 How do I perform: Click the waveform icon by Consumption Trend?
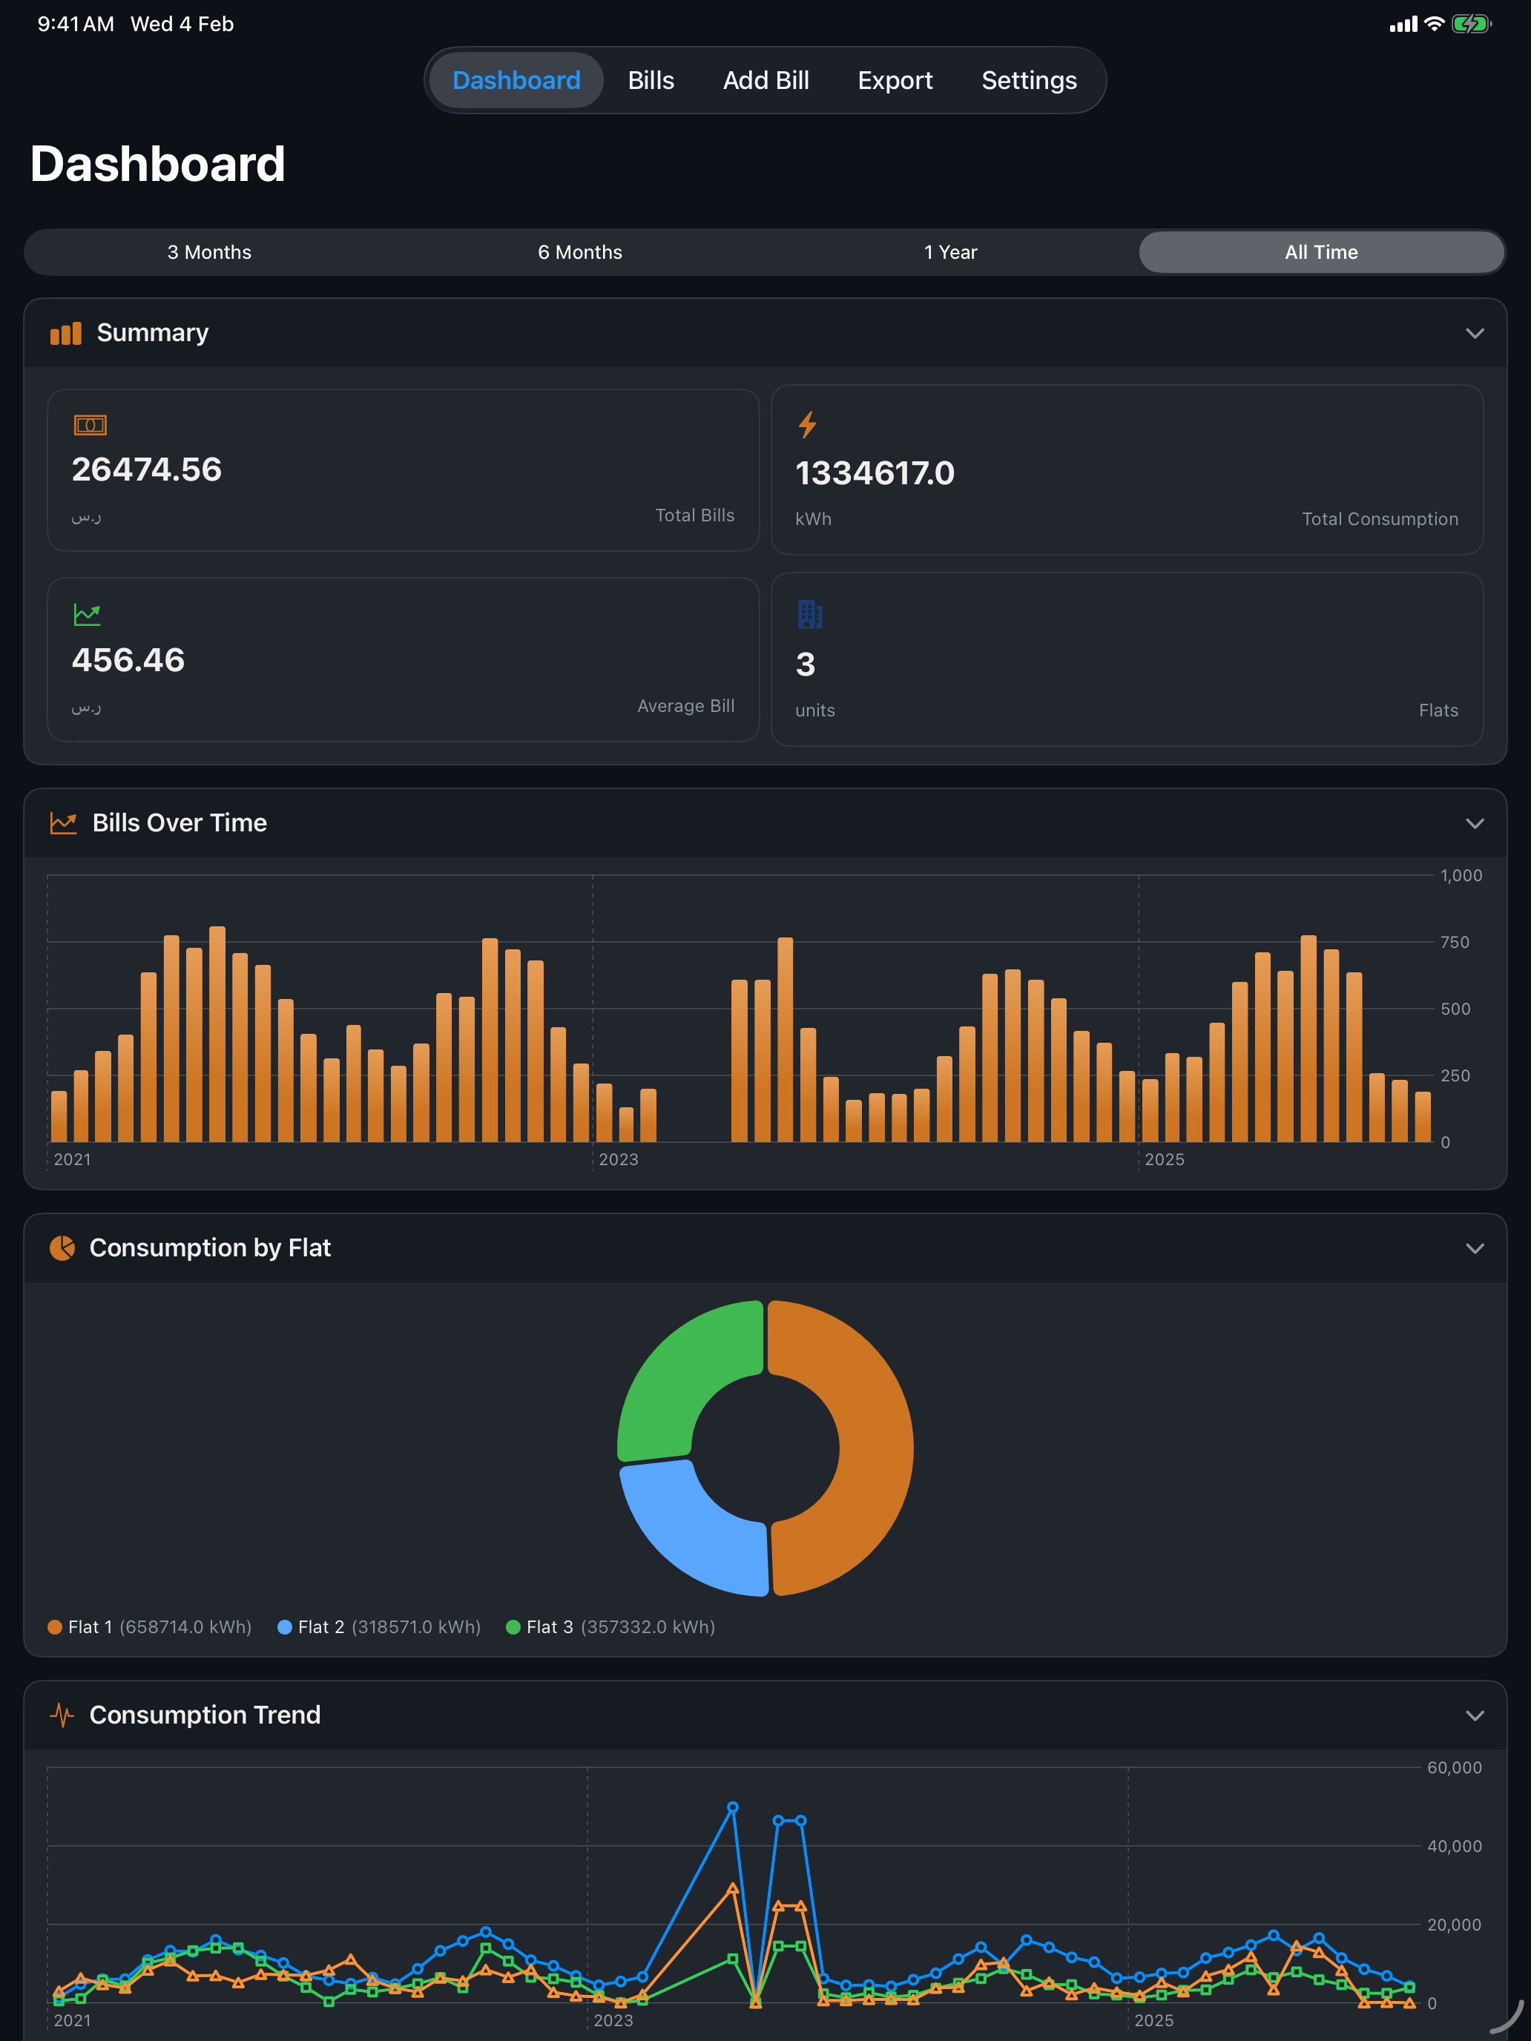coord(62,1715)
